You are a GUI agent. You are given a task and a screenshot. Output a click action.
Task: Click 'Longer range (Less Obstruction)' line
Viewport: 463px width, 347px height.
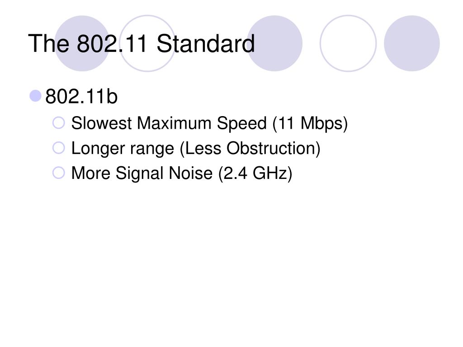(x=196, y=148)
